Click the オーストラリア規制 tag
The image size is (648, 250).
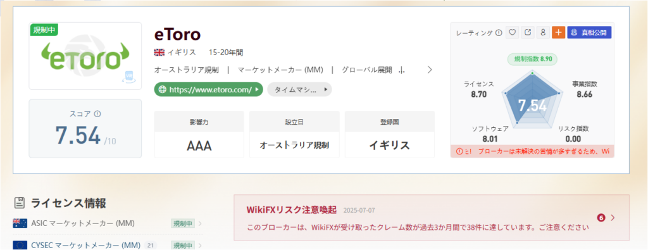[x=187, y=70]
